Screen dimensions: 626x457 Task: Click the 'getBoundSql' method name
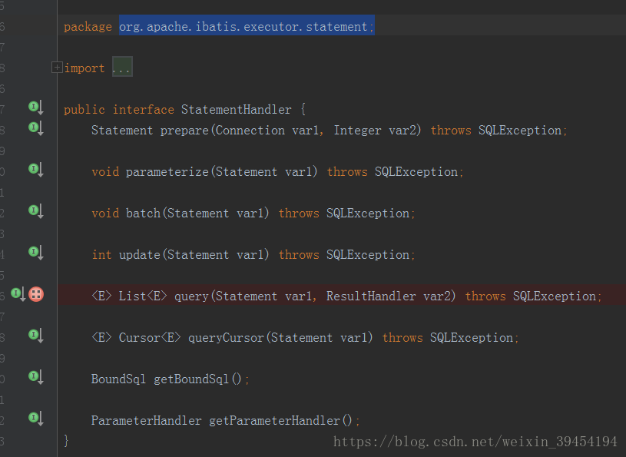[x=191, y=379]
